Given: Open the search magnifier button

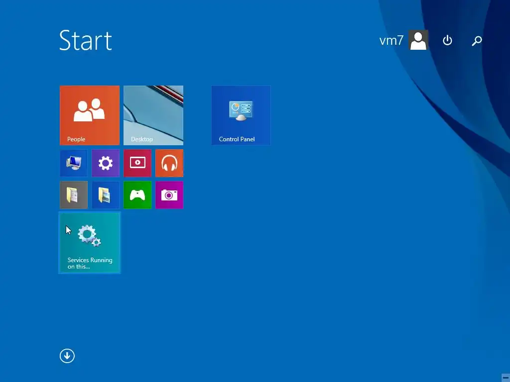Looking at the screenshot, I should pos(477,41).
